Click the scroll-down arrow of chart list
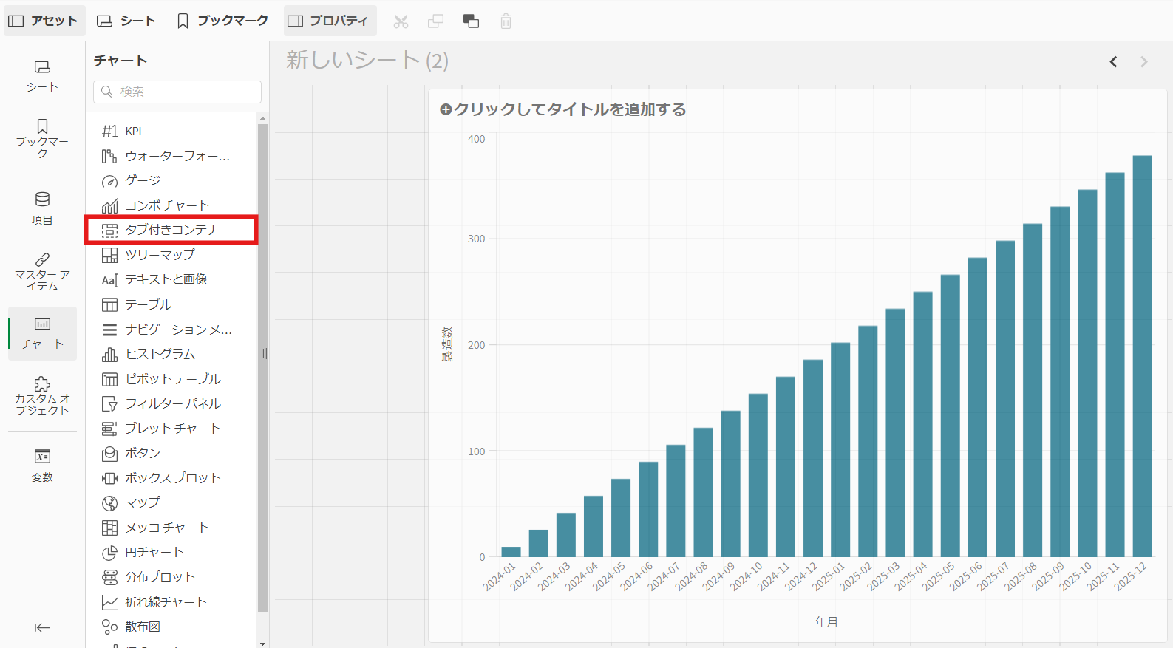Screen dimensions: 1173x648 click(x=262, y=644)
